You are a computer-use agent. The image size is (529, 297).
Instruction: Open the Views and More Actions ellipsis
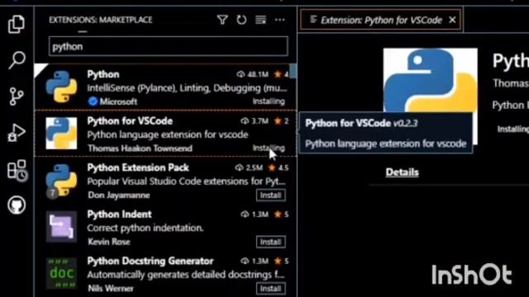279,20
